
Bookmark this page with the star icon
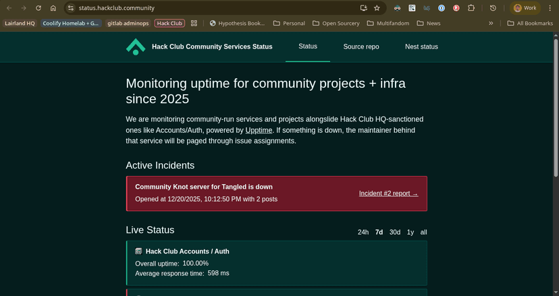tap(377, 8)
